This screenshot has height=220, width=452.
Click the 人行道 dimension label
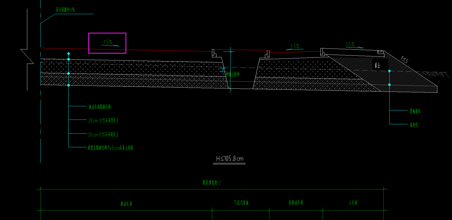pyautogui.click(x=353, y=202)
